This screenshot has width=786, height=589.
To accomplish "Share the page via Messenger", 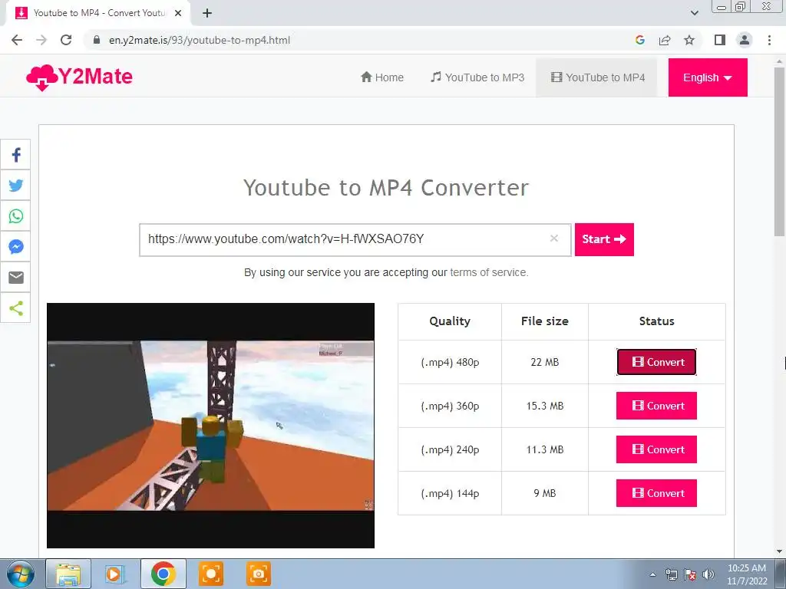I will (15, 247).
